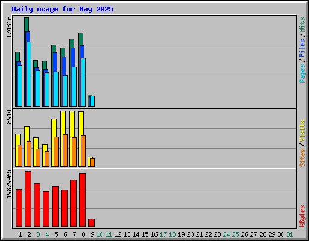Viewport: 309px width, 241px height.
Task: Click the cyan Pages bar for day 3
Action: pyautogui.click(x=38, y=89)
